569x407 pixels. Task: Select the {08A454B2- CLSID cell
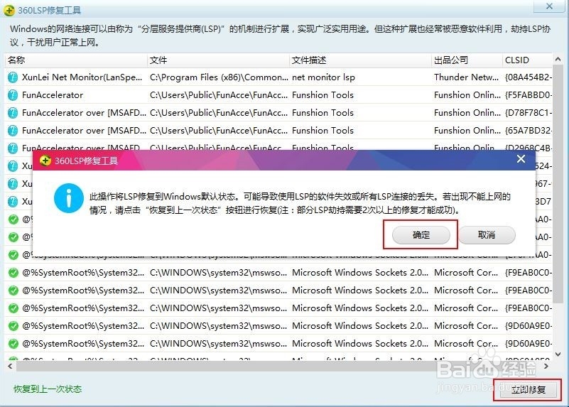[529, 77]
